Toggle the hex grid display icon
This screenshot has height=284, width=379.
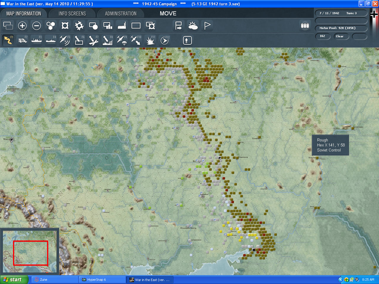tap(51, 26)
